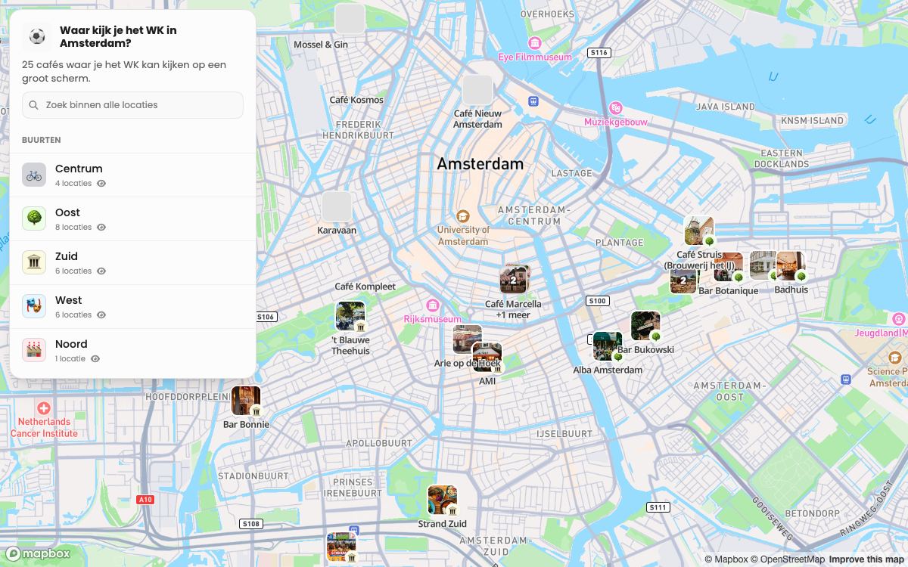The height and width of the screenshot is (567, 908).
Task: Click the Eye Filmmuseum pink icon
Action: click(535, 43)
